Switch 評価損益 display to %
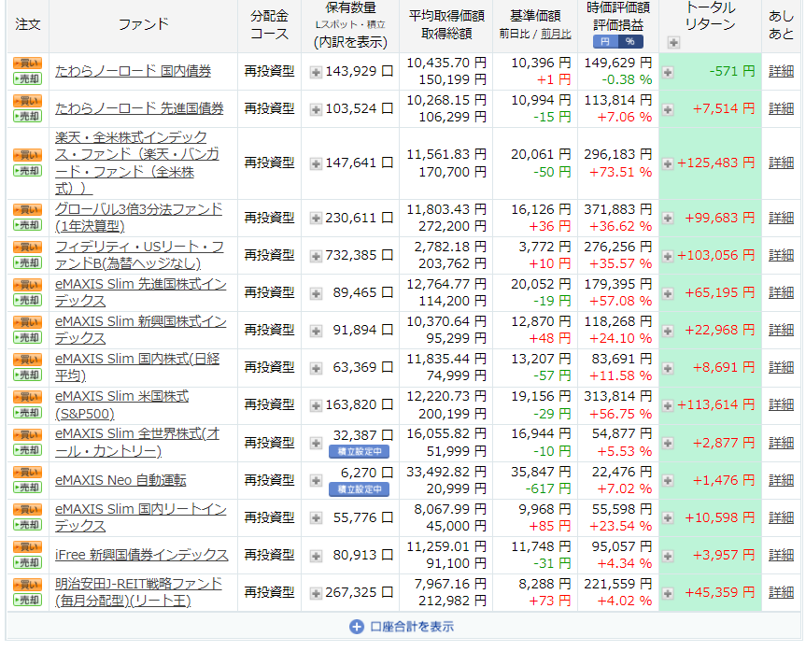This screenshot has width=806, height=651. click(630, 42)
